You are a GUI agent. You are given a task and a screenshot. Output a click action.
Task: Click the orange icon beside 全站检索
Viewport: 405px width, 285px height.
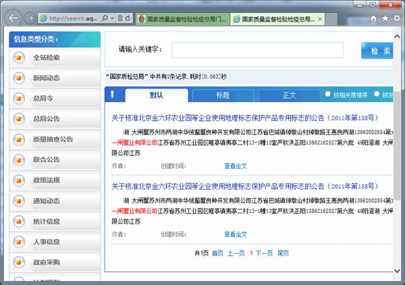coord(19,57)
